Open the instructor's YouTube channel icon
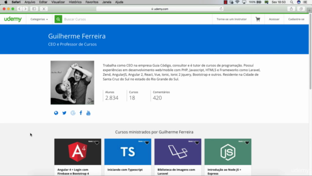Screen dimensions: 312x176 [x=88, y=113]
